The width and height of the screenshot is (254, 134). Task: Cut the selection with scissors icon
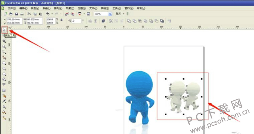(x=29, y=14)
